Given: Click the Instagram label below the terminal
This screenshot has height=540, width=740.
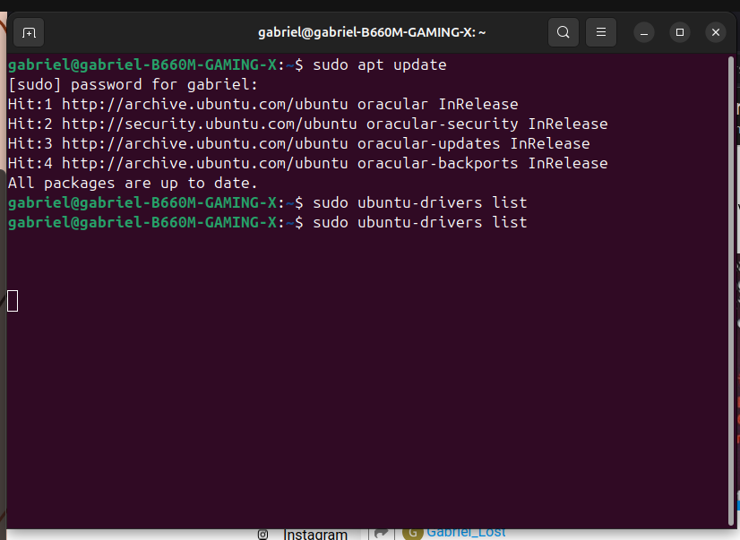Looking at the screenshot, I should [315, 535].
